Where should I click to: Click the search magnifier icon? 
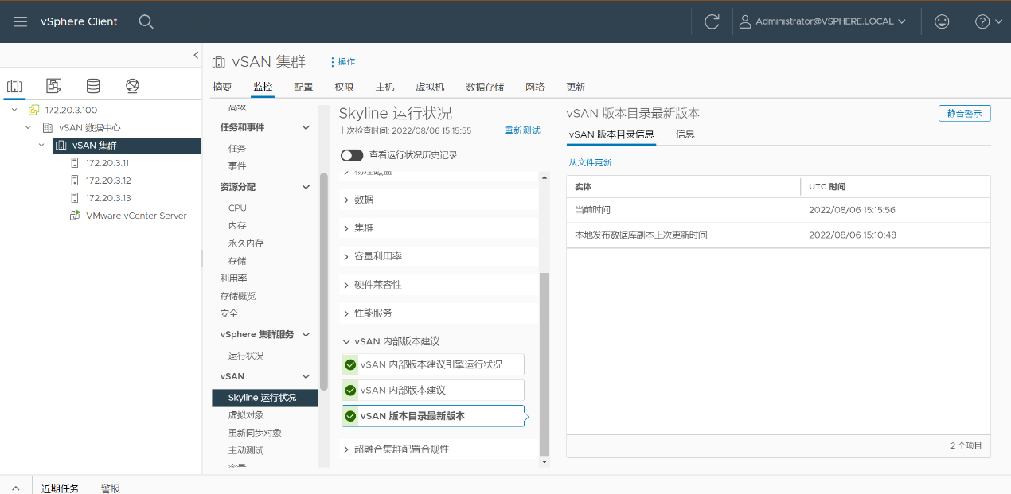tap(146, 21)
